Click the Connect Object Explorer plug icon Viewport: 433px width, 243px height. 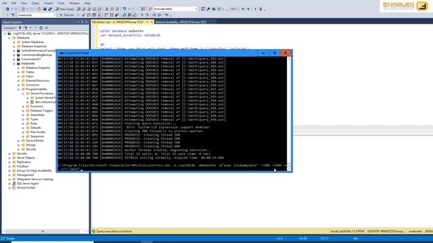(x=20, y=28)
